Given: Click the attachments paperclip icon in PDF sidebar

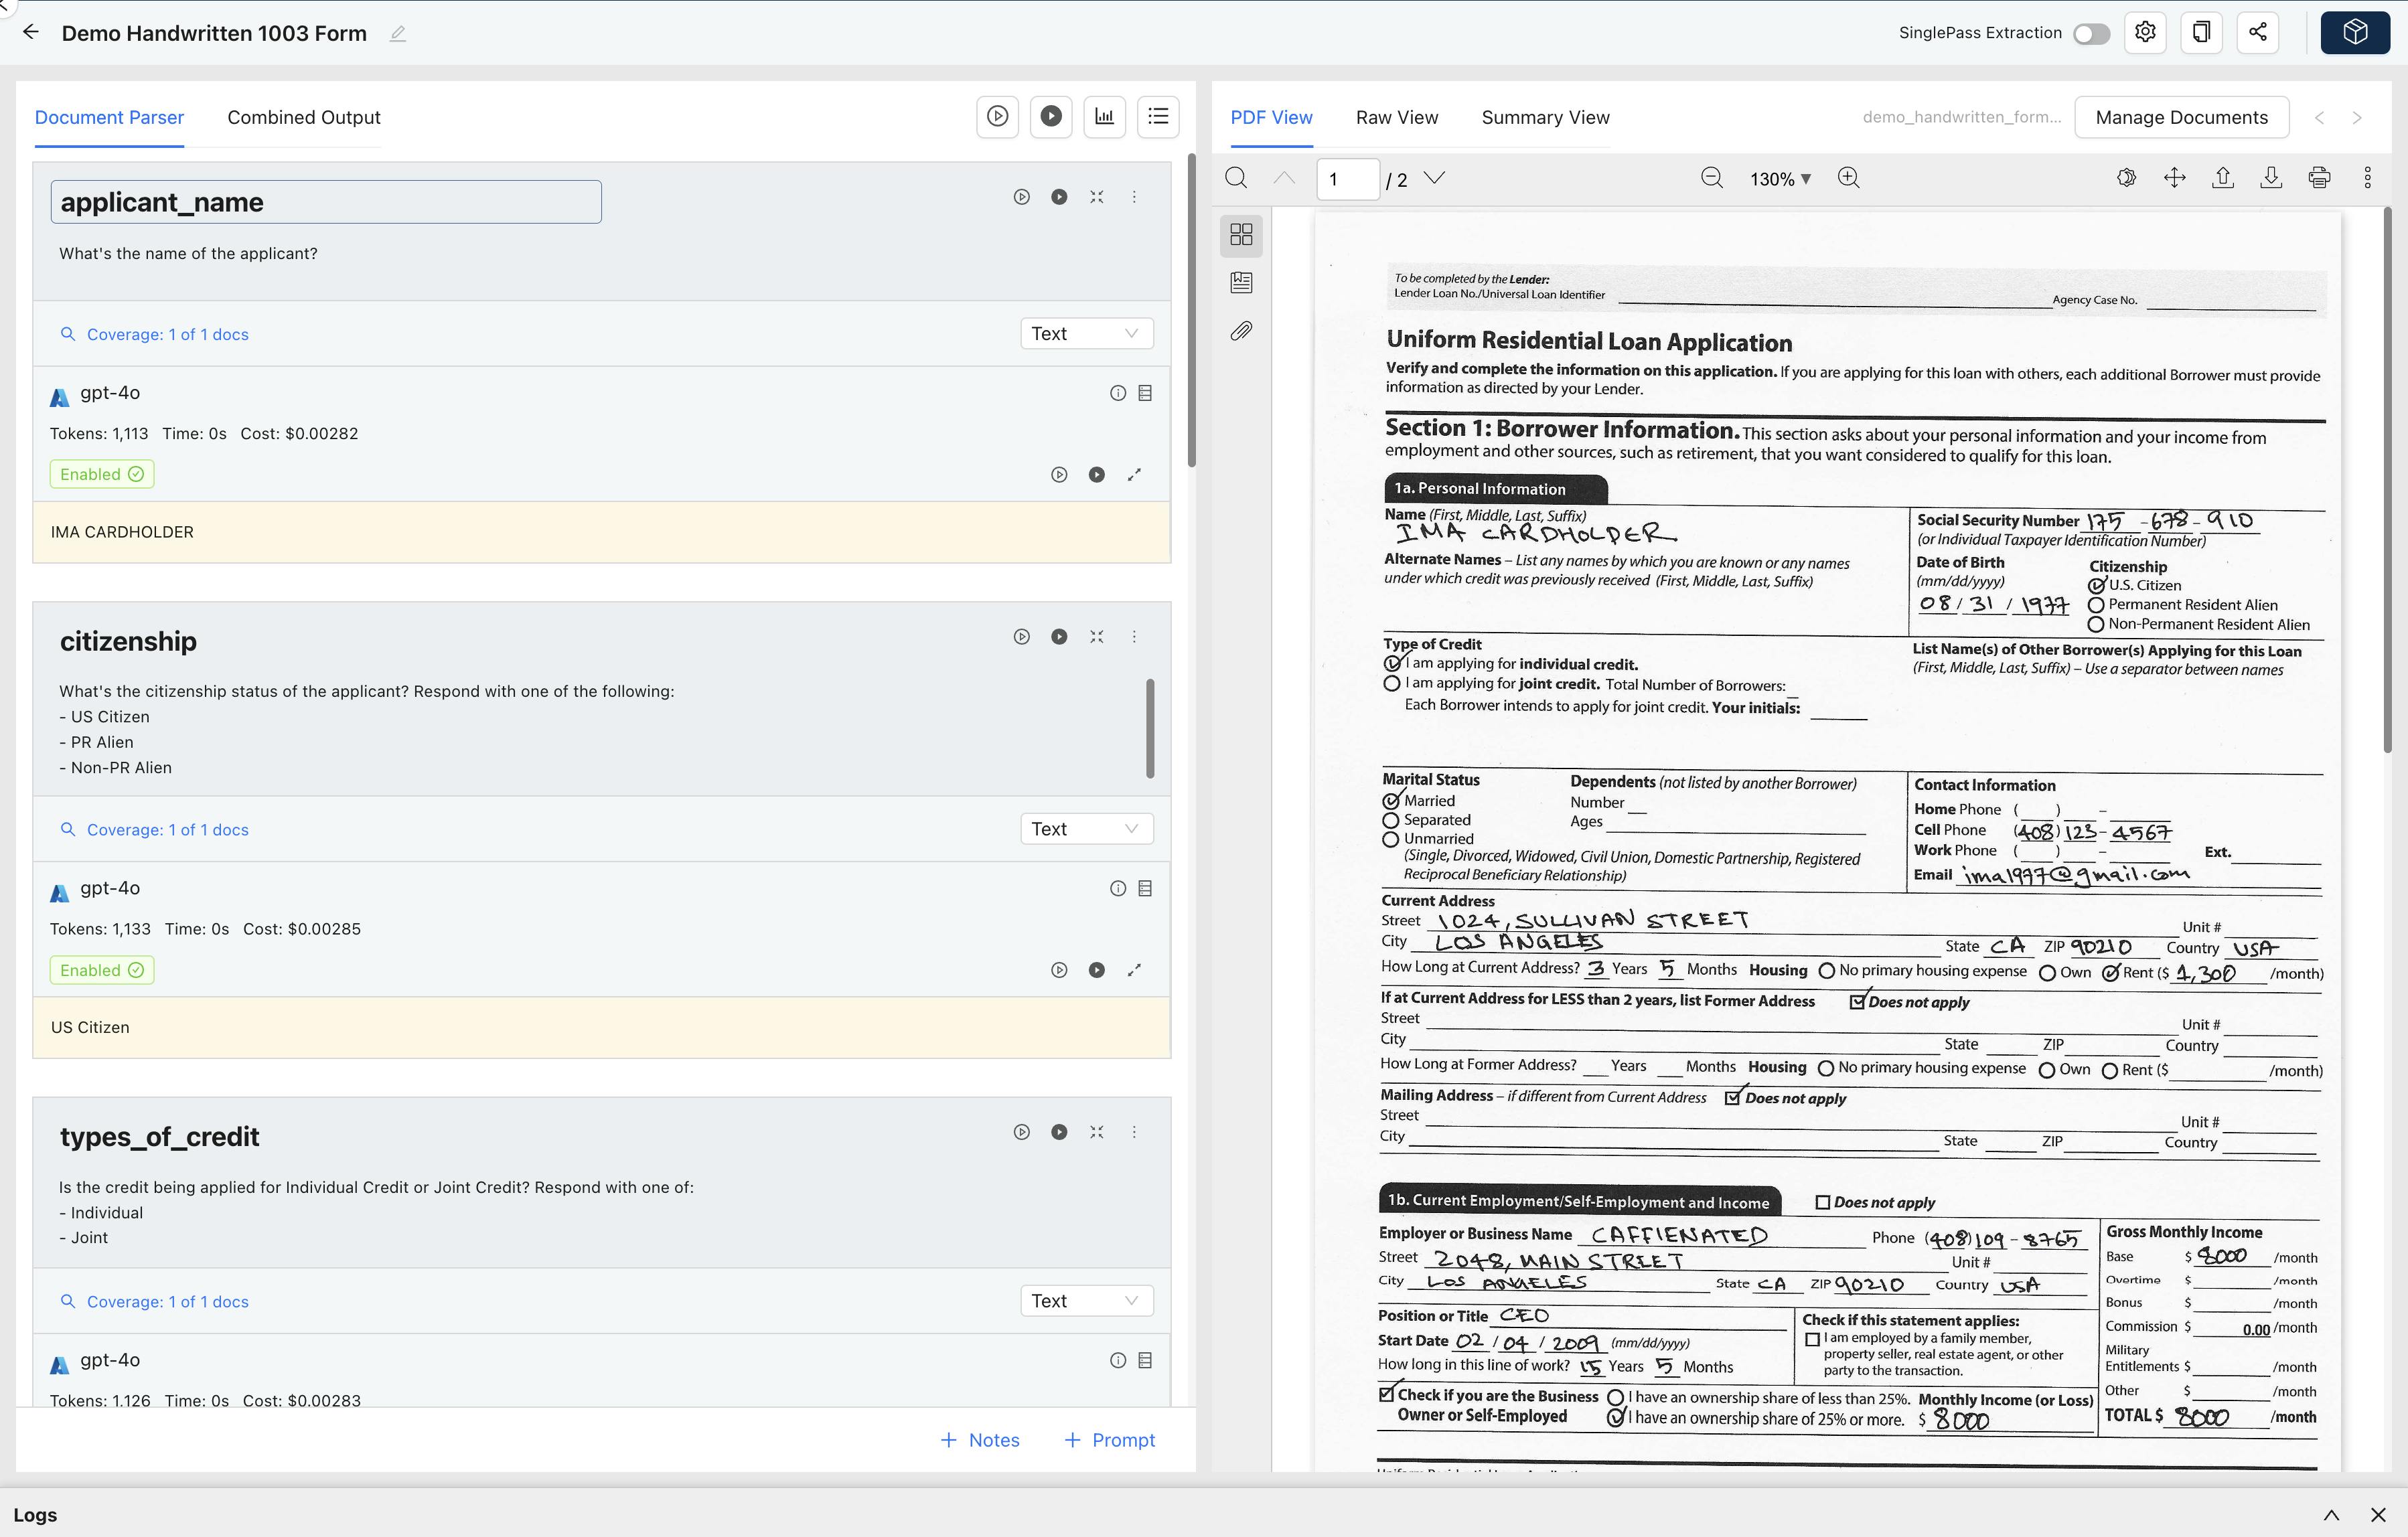Looking at the screenshot, I should (x=1241, y=331).
